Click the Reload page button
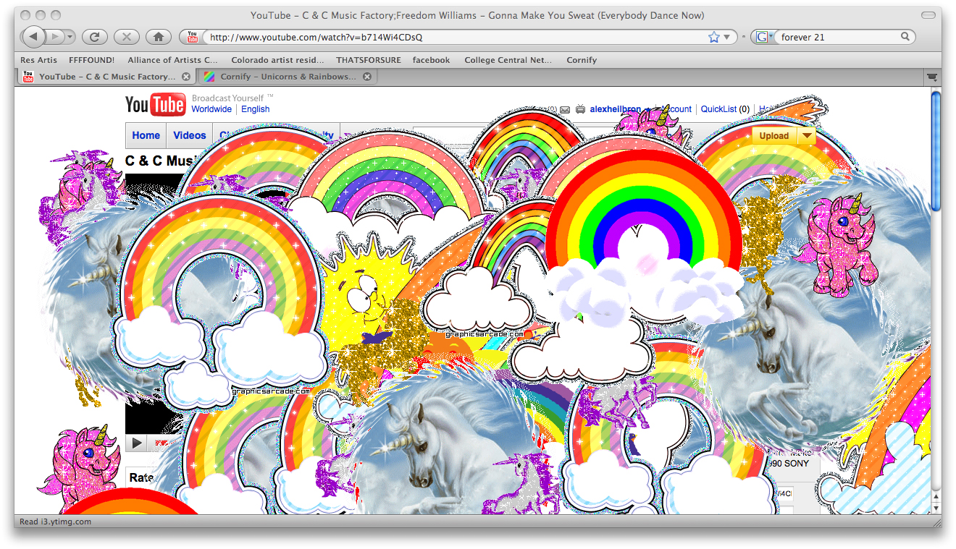The height and width of the screenshot is (549, 956). click(94, 37)
